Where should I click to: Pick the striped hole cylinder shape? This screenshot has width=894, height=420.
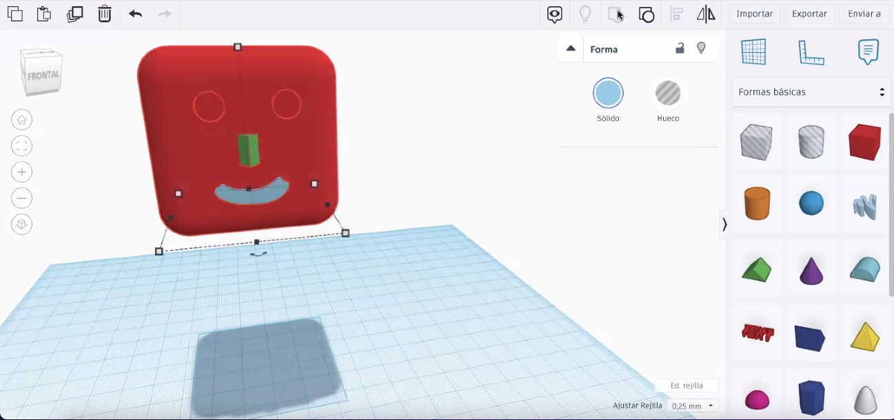pos(811,142)
